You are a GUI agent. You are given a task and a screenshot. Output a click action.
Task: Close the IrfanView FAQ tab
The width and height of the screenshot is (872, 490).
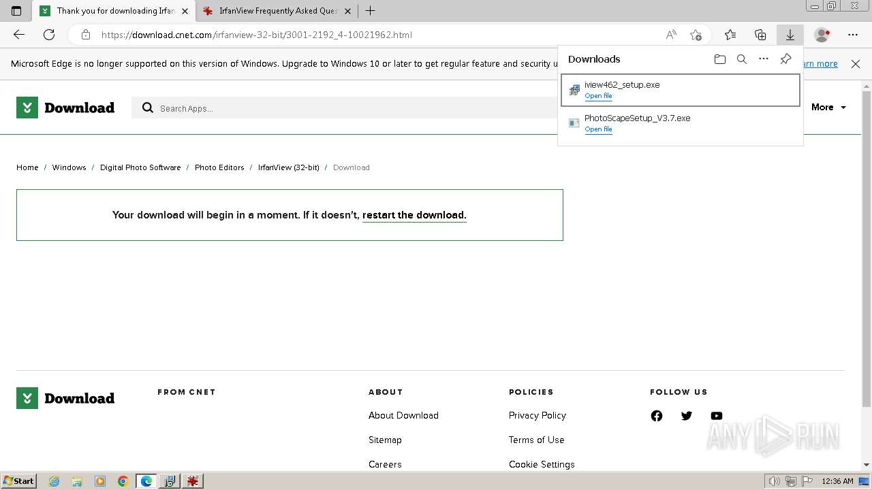347,11
